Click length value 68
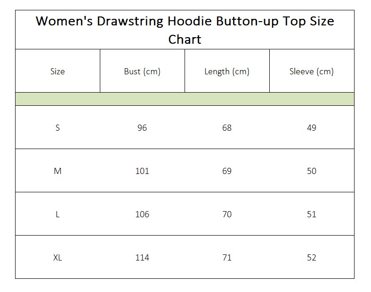Image resolution: width=371 pixels, height=292 pixels. tap(227, 127)
